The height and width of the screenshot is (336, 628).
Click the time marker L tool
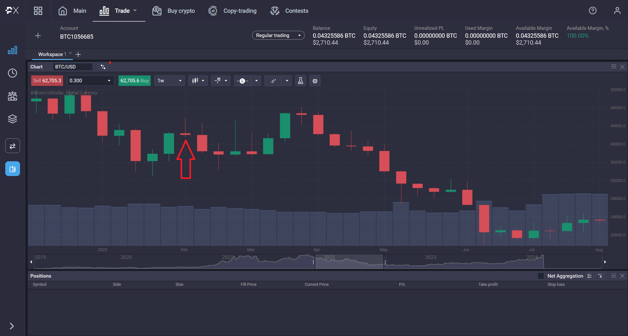[242, 81]
